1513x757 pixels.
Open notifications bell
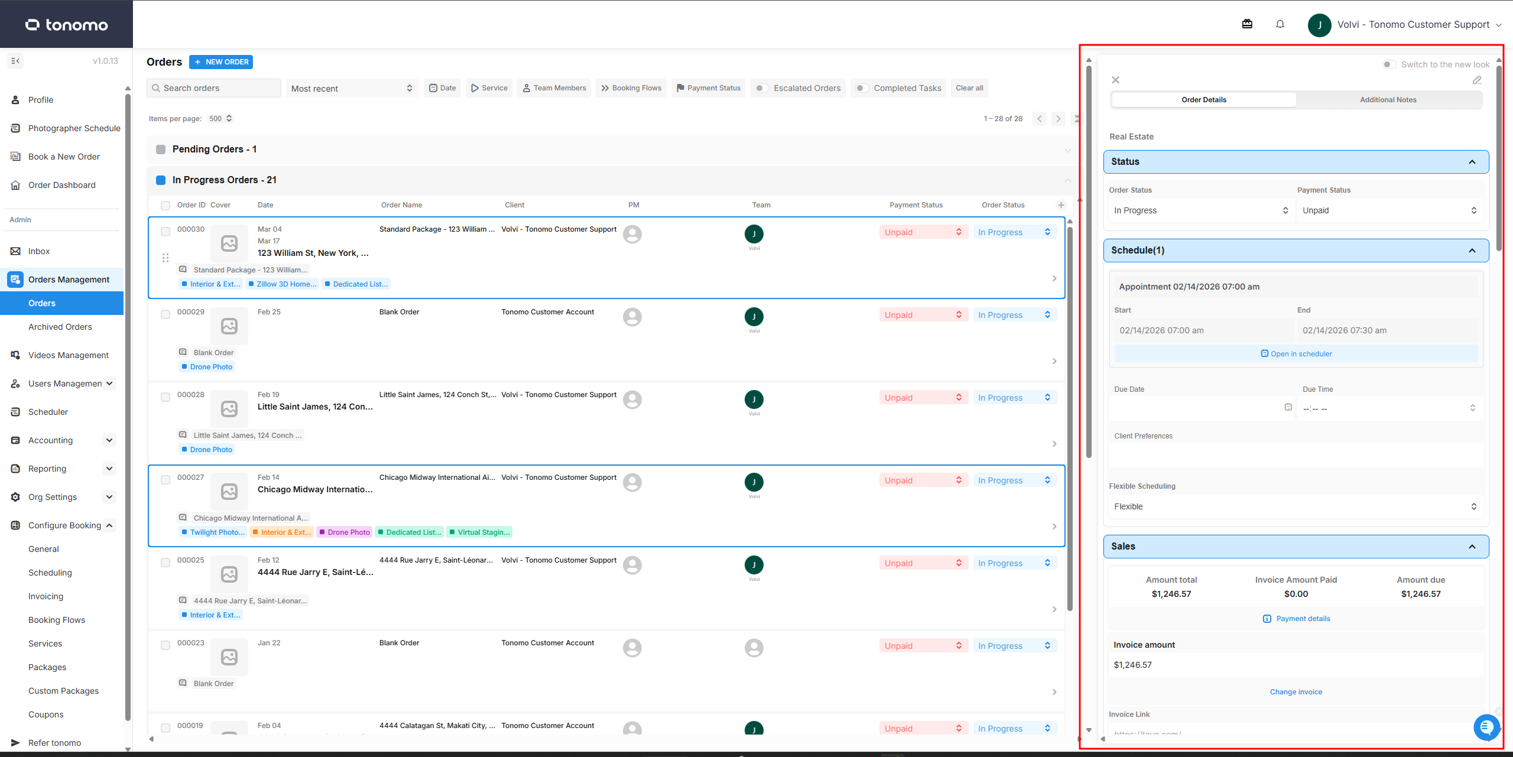tap(1280, 24)
